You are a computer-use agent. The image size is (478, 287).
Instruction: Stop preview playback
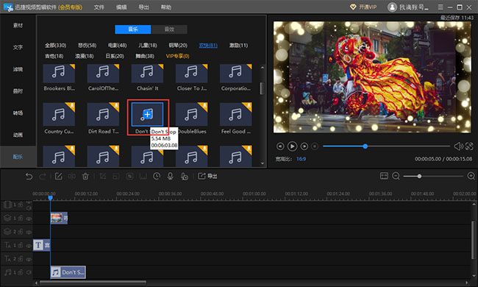point(315,146)
